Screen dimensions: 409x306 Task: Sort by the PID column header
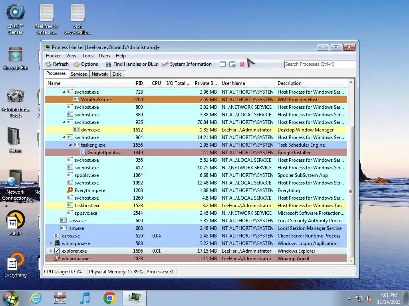pos(135,83)
